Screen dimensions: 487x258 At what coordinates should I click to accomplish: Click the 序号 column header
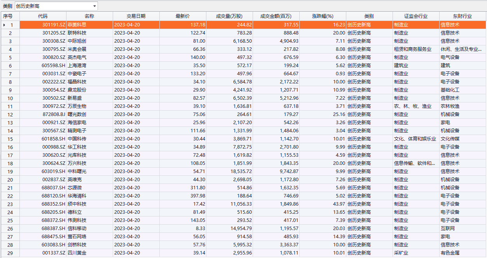pyautogui.click(x=8, y=16)
